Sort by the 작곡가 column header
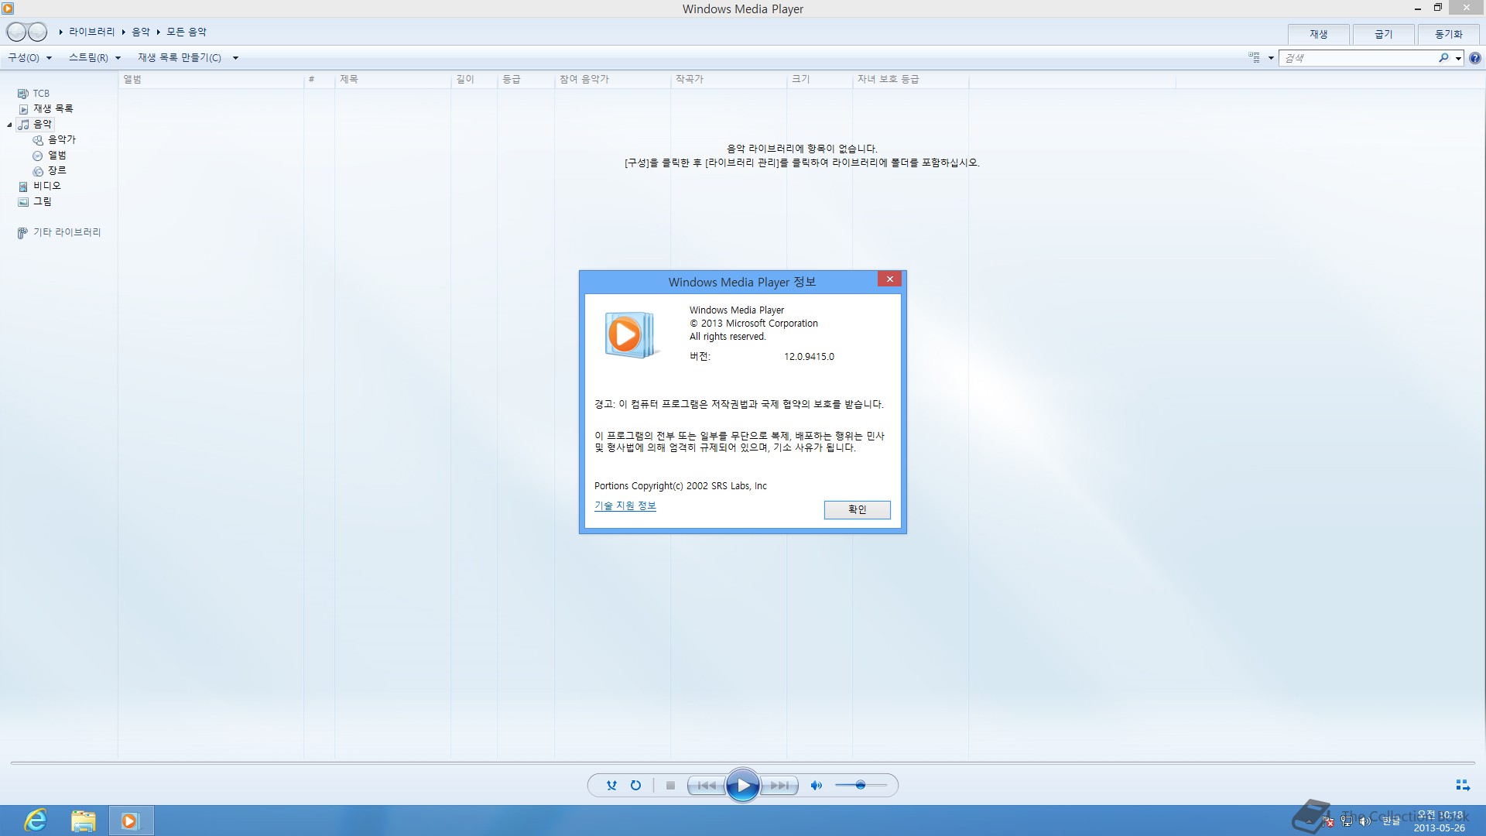Image resolution: width=1486 pixels, height=836 pixels. coord(728,79)
